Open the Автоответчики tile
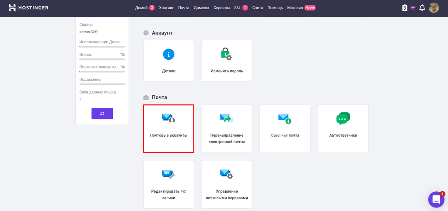Image resolution: width=448 pixels, height=211 pixels. (343, 128)
